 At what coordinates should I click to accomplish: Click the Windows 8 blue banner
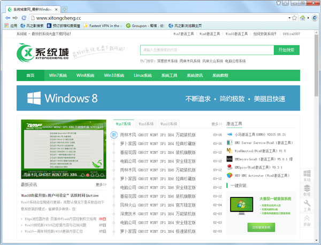(x=158, y=98)
